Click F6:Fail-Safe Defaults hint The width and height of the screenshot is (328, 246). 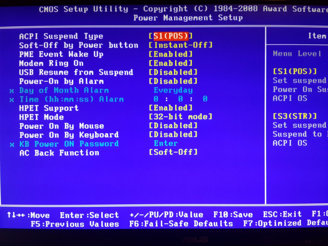tap(181, 224)
